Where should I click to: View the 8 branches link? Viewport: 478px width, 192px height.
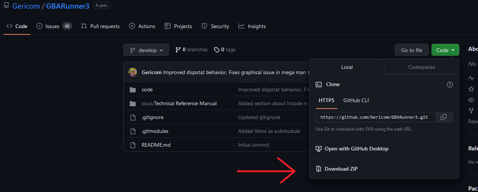click(x=192, y=50)
